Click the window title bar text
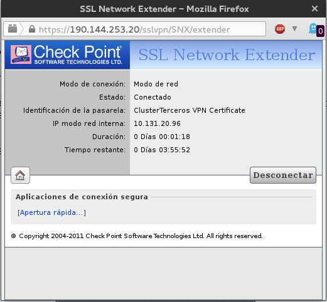327x302 pixels. click(164, 9)
